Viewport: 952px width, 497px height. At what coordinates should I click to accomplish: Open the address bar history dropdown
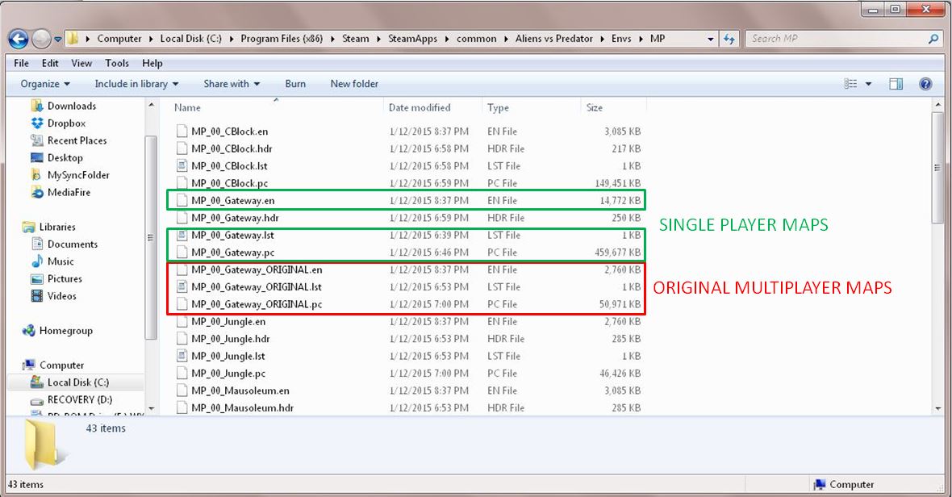(x=710, y=39)
